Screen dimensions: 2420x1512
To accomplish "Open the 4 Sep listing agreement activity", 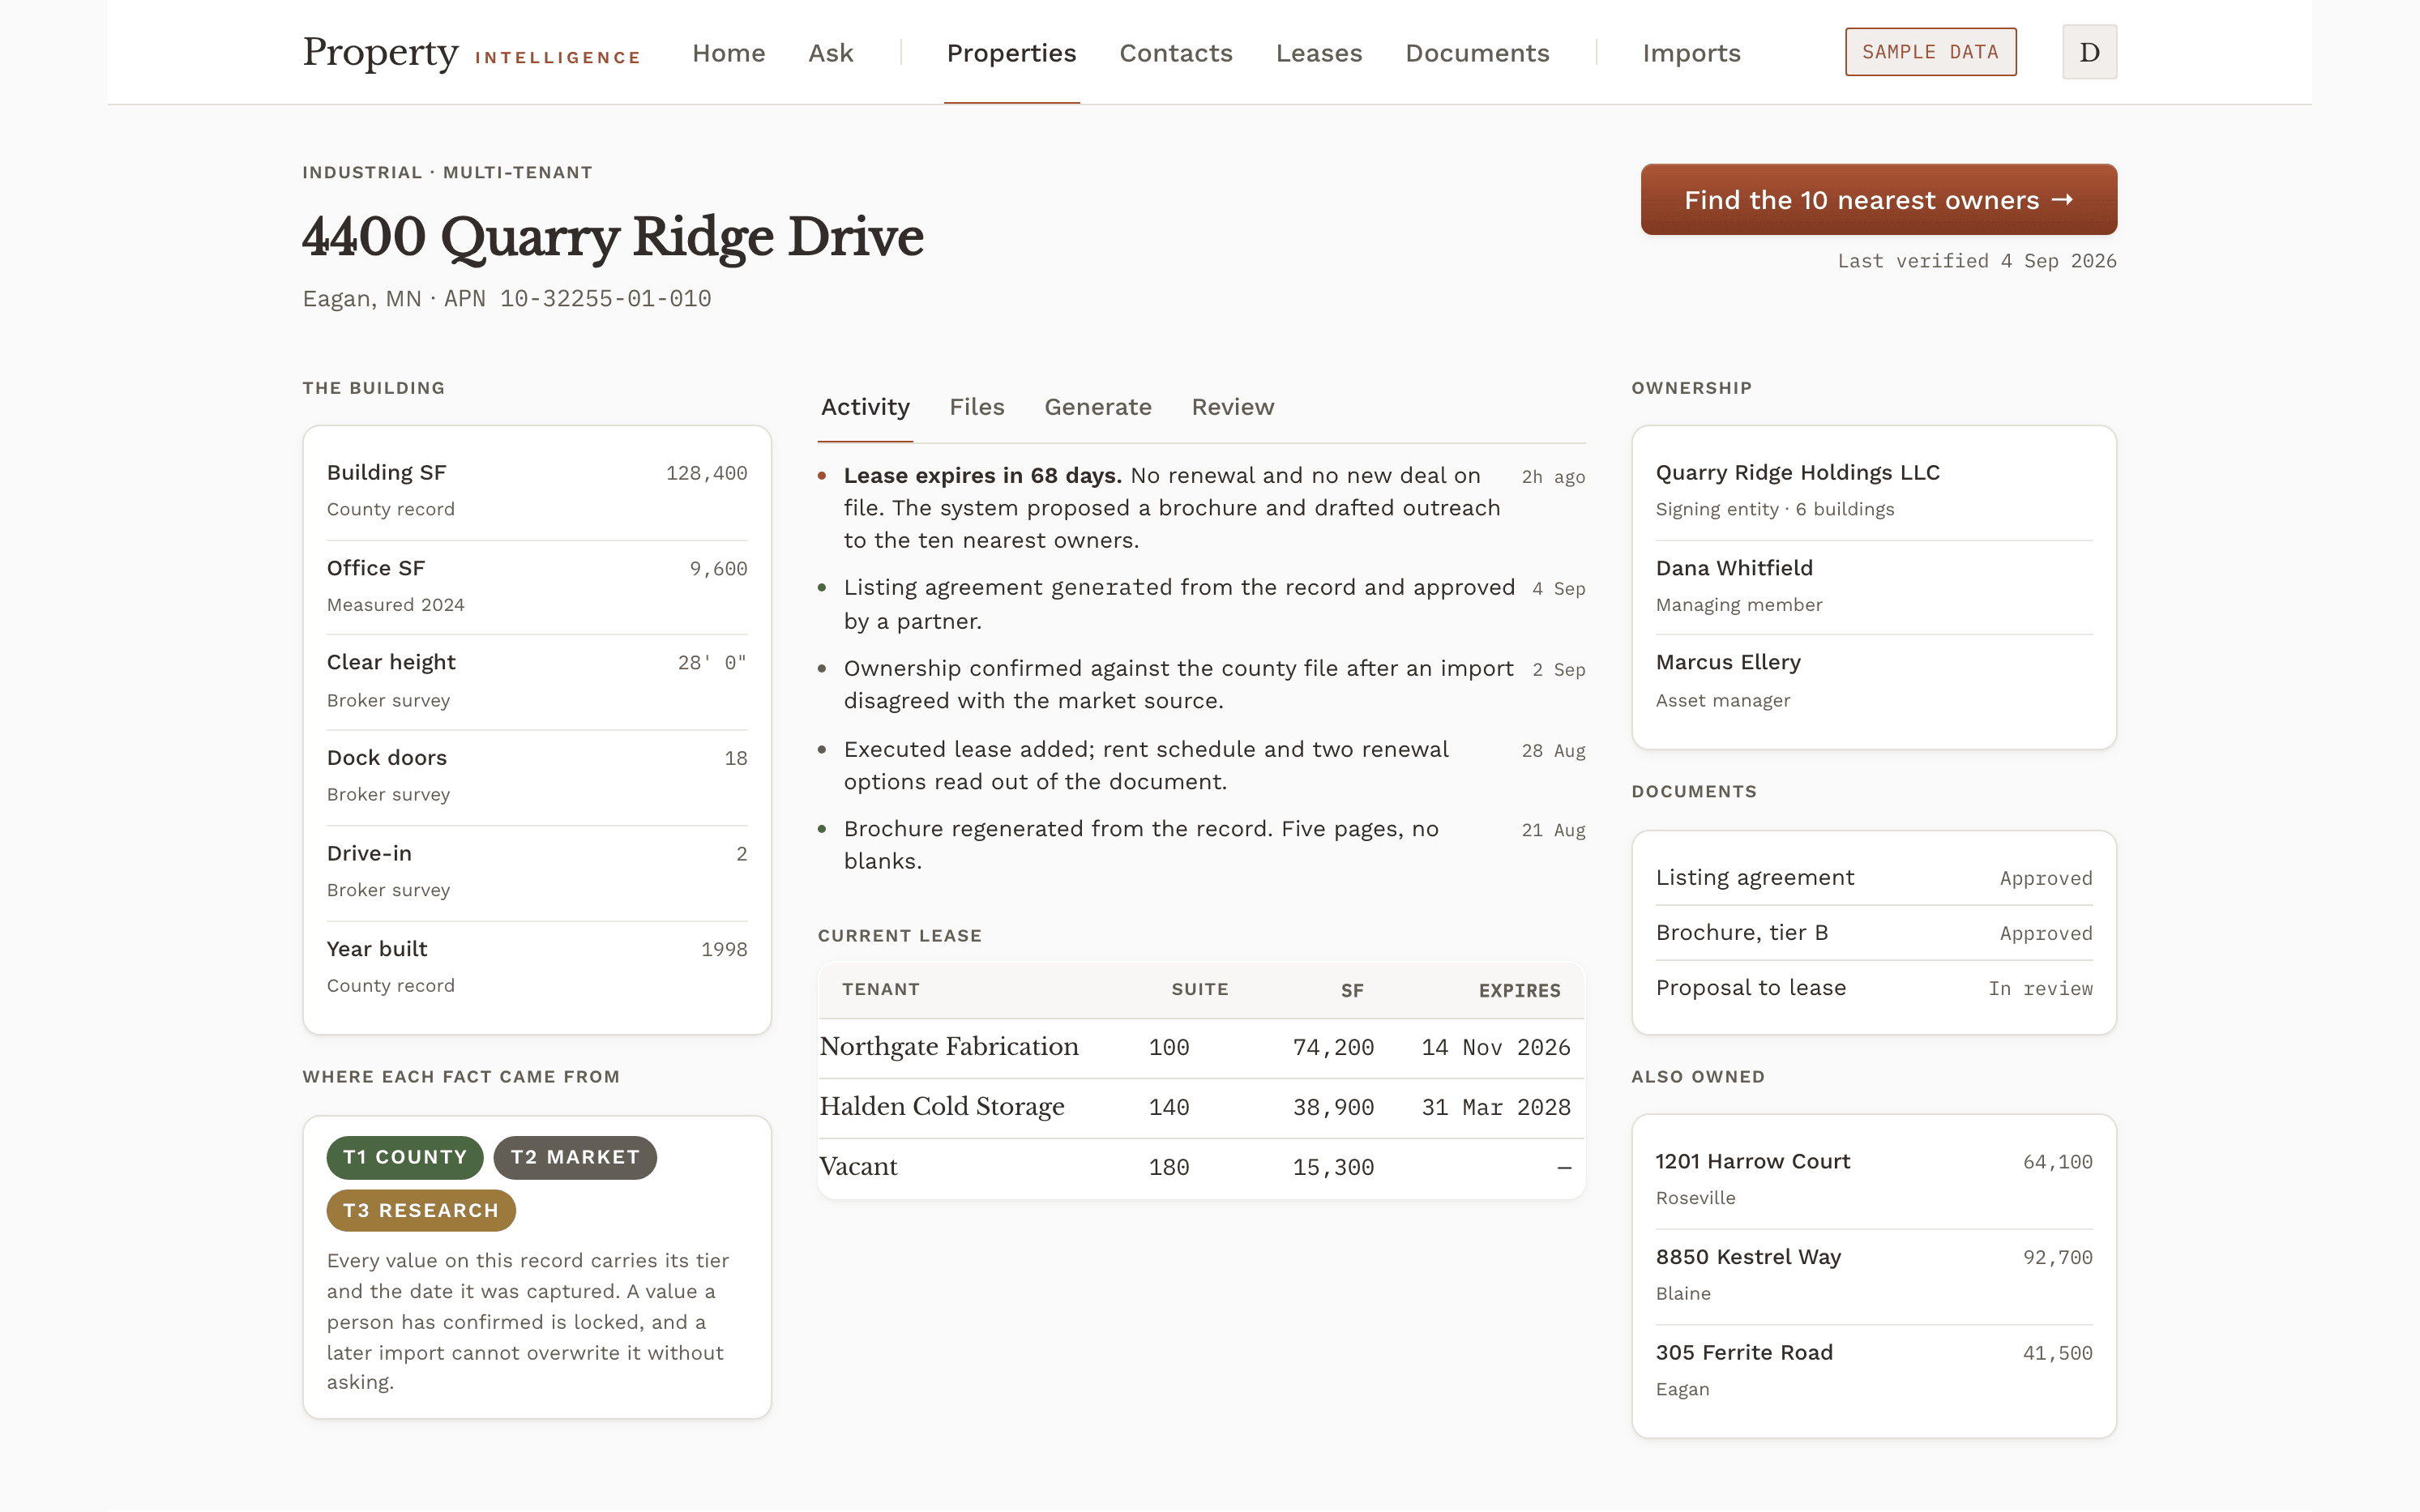I will pyautogui.click(x=1201, y=603).
